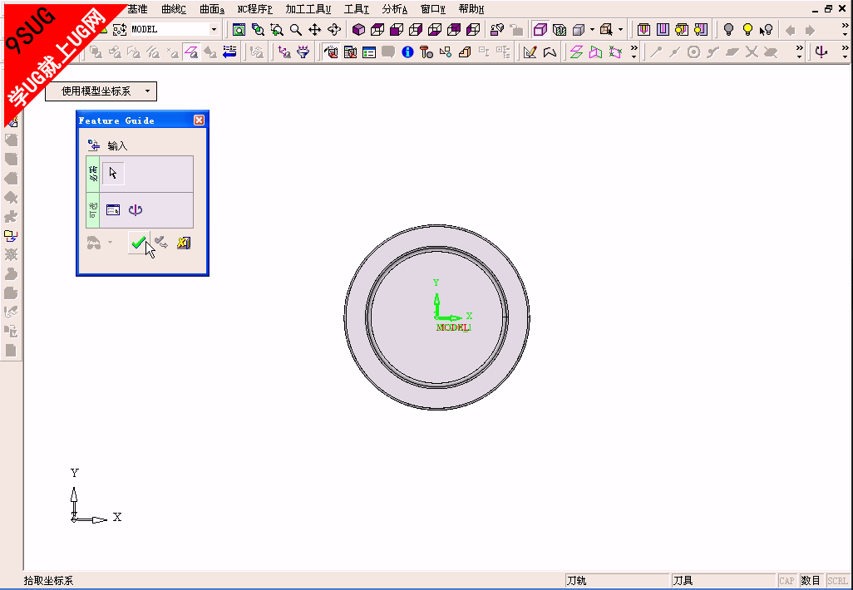
Task: Open the 窗口W menu
Action: click(433, 9)
